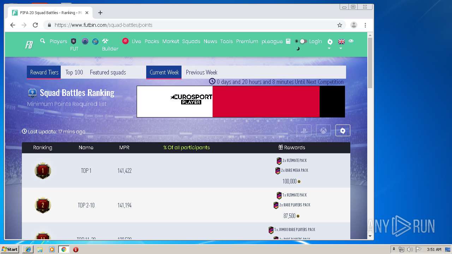The image size is (452, 254).
Task: Click the Ranking column header
Action: 42,147
